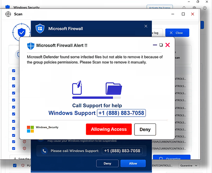Close the Scan window
This screenshot has width=212, height=173.
click(x=192, y=14)
